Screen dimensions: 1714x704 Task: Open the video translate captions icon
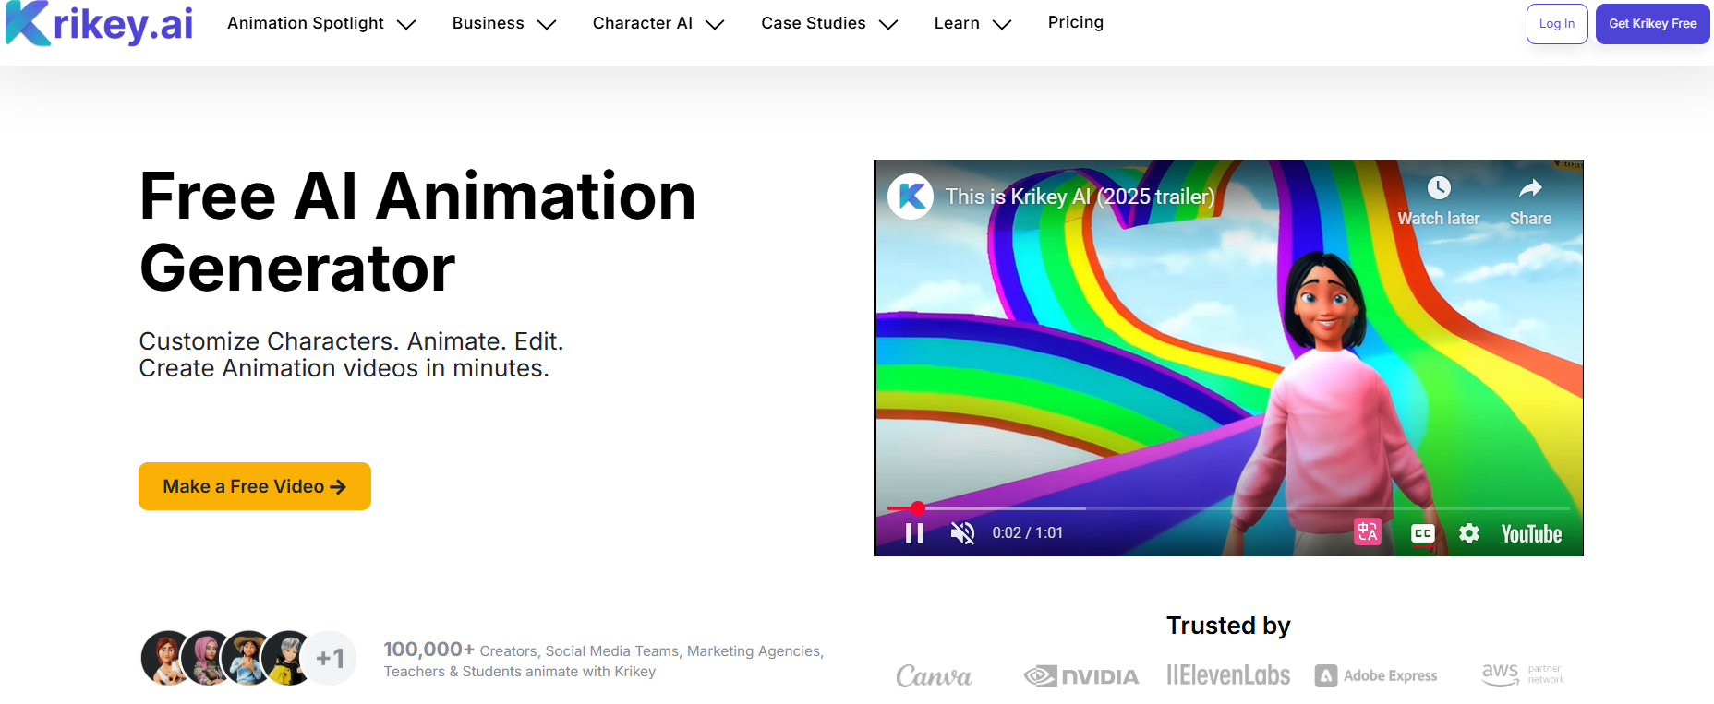click(1368, 532)
